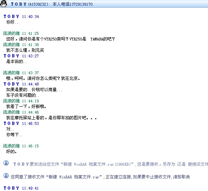
Task: Click info icon beside file send offer
Action: pos(6,163)
